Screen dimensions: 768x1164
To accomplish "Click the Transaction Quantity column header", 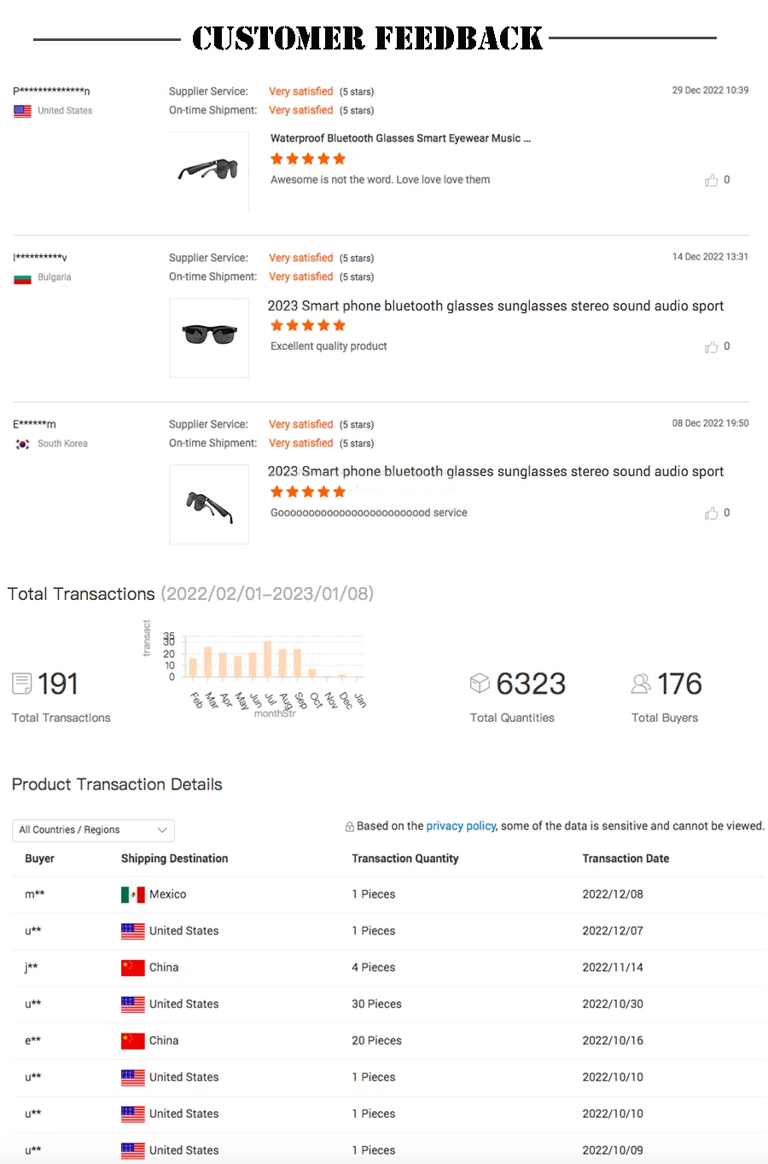I will pyautogui.click(x=405, y=858).
